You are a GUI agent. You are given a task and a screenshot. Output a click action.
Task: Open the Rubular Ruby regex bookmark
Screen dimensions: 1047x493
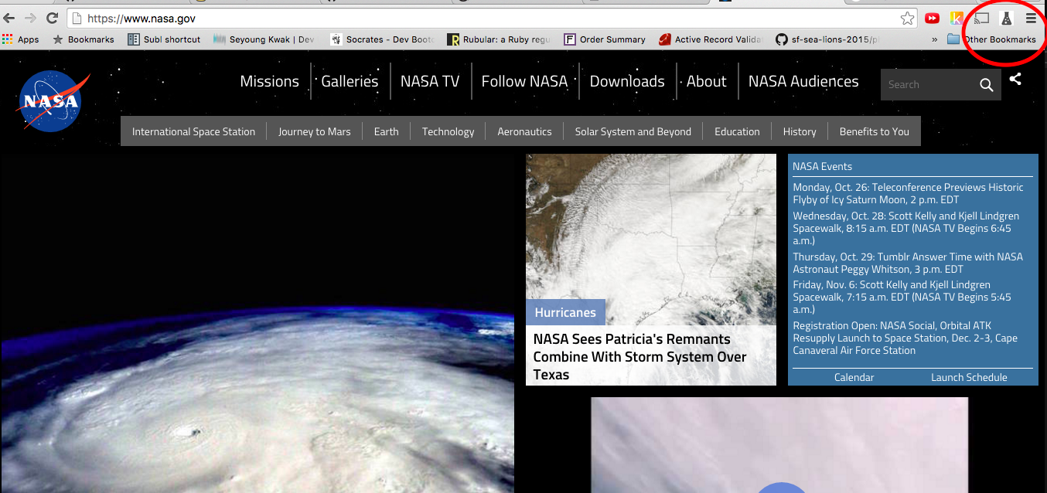[x=499, y=39]
